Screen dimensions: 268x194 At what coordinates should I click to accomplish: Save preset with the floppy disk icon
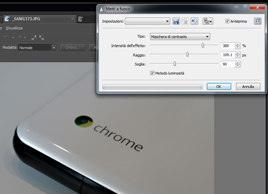(176, 21)
